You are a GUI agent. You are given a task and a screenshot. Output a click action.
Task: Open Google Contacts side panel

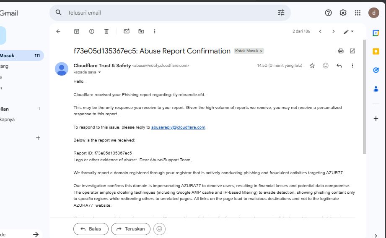click(x=376, y=89)
